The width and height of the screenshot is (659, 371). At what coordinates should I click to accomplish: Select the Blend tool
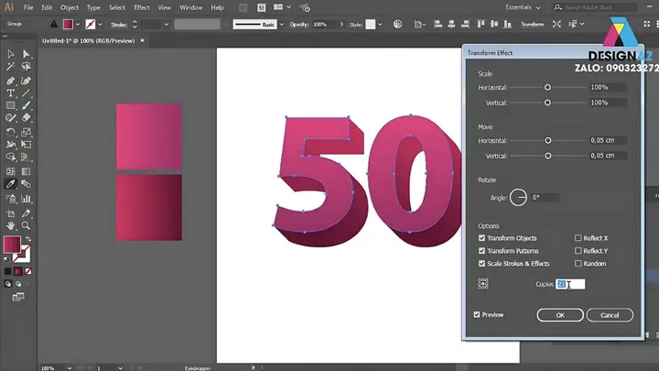click(26, 184)
